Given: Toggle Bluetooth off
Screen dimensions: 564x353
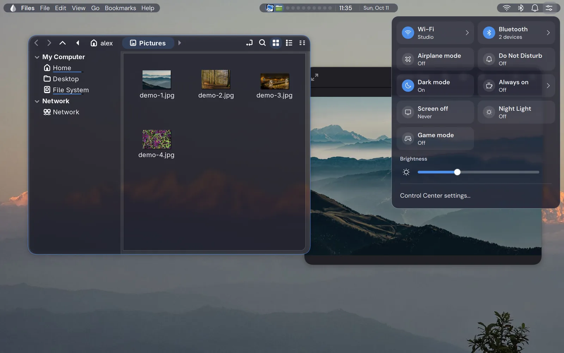Looking at the screenshot, I should [489, 33].
